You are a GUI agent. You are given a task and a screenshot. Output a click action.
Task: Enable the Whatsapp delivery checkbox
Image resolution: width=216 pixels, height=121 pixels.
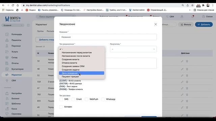pyautogui.click(x=103, y=99)
